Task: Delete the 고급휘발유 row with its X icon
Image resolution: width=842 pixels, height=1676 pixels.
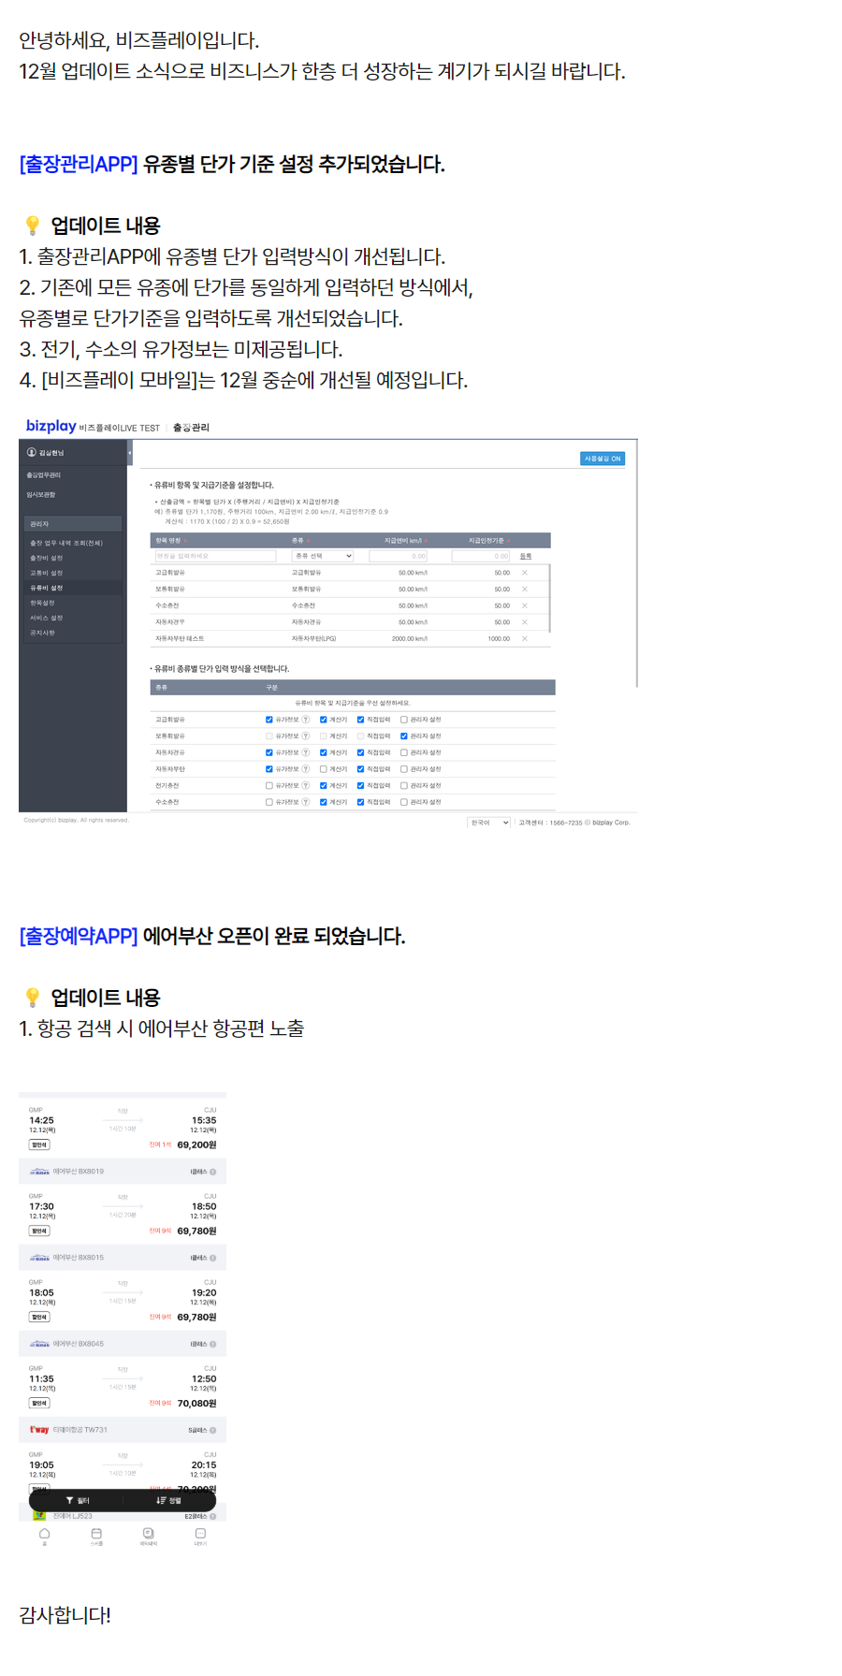Action: point(525,573)
